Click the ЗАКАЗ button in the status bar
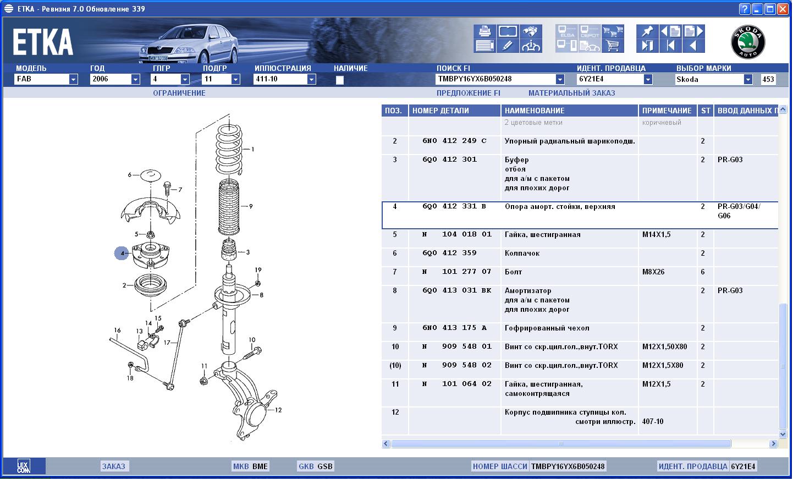This screenshot has height=479, width=793. tap(113, 466)
